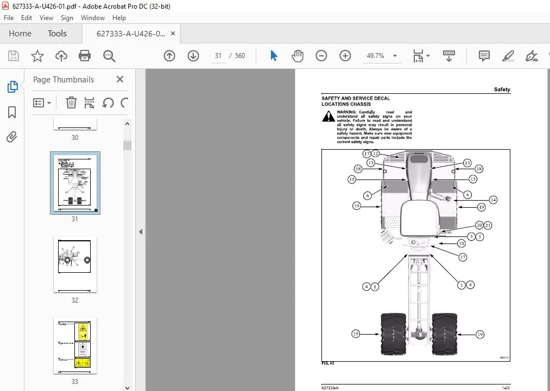
Task: Close the 627333-A-U426 document tab
Action: (x=173, y=33)
